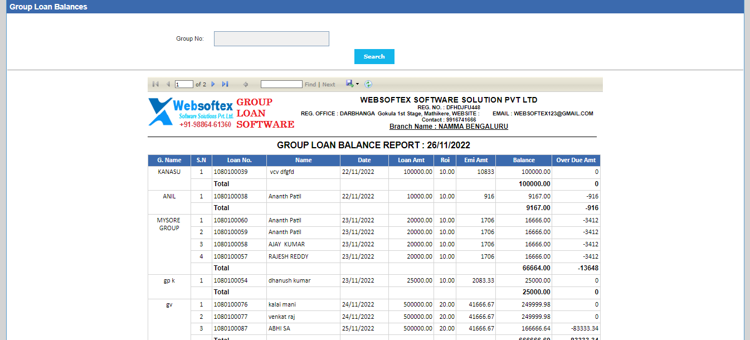Click the find text box in toolbar
This screenshot has width=750, height=340.
click(x=281, y=84)
